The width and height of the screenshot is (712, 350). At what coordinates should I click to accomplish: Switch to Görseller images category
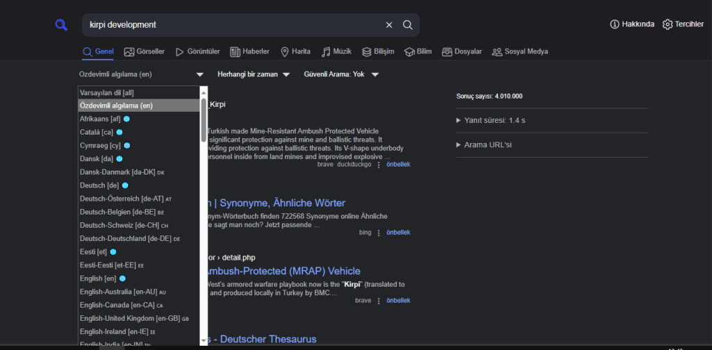click(x=144, y=51)
